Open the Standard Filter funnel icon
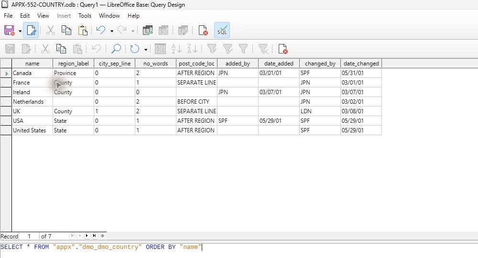Image resolution: width=478 pixels, height=258 pixels. click(x=243, y=49)
